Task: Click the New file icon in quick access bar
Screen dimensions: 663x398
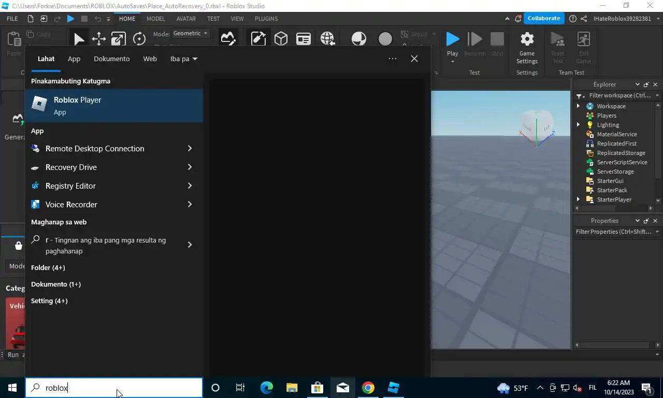Action: click(30, 19)
